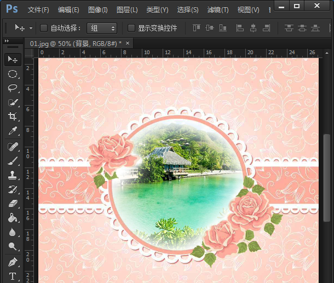The image size is (334, 283).
Task: Pick the Eraser tool
Action: pyautogui.click(x=12, y=204)
